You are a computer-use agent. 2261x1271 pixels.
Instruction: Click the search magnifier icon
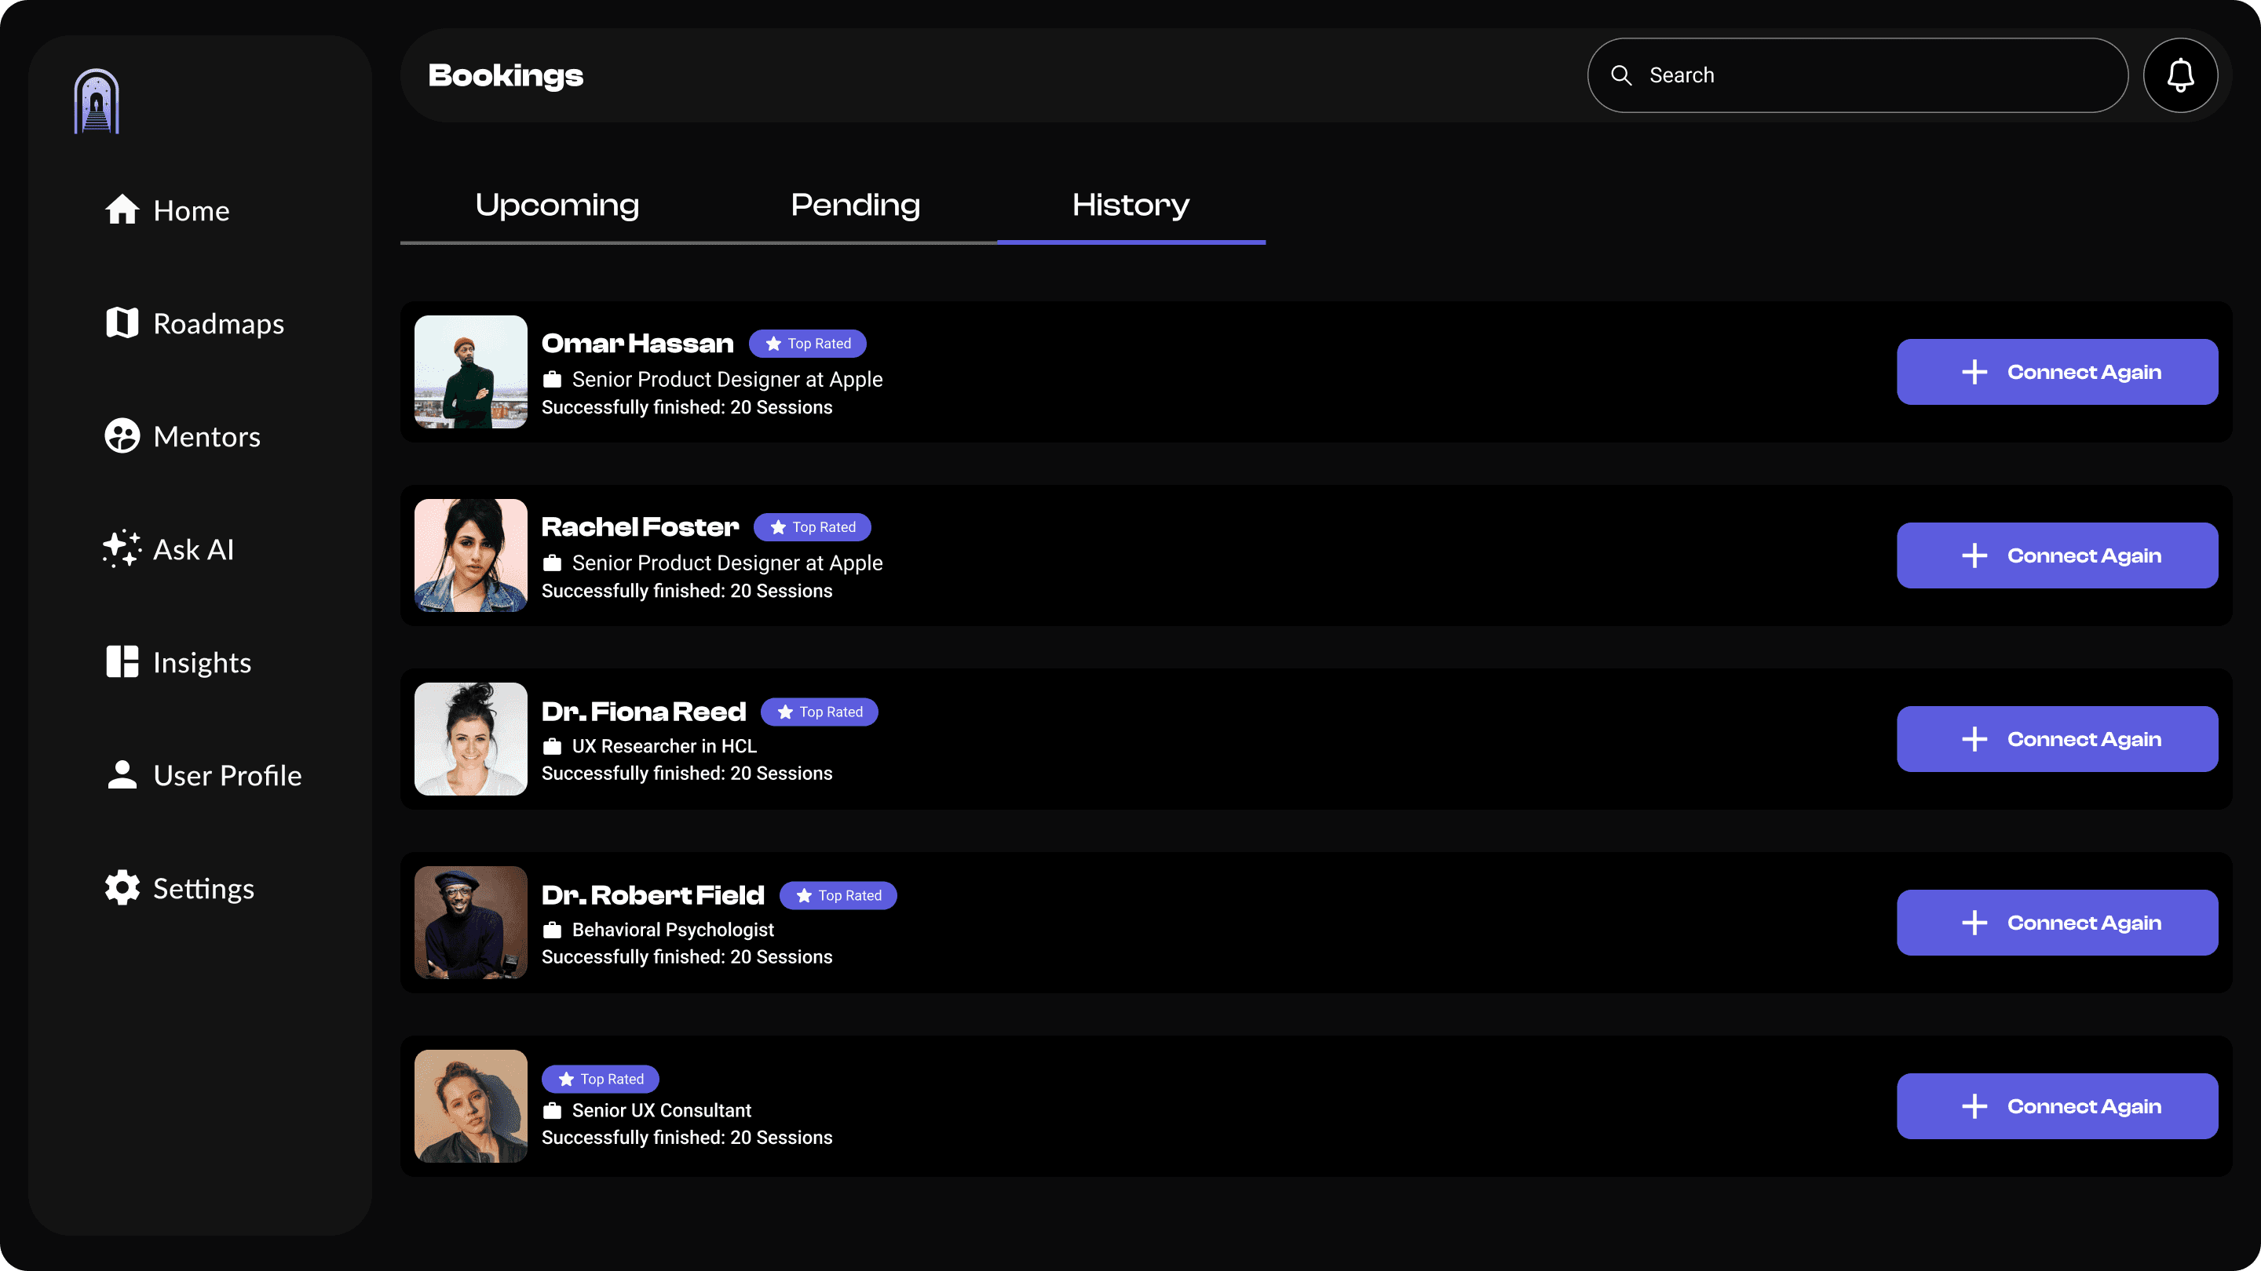(x=1621, y=75)
